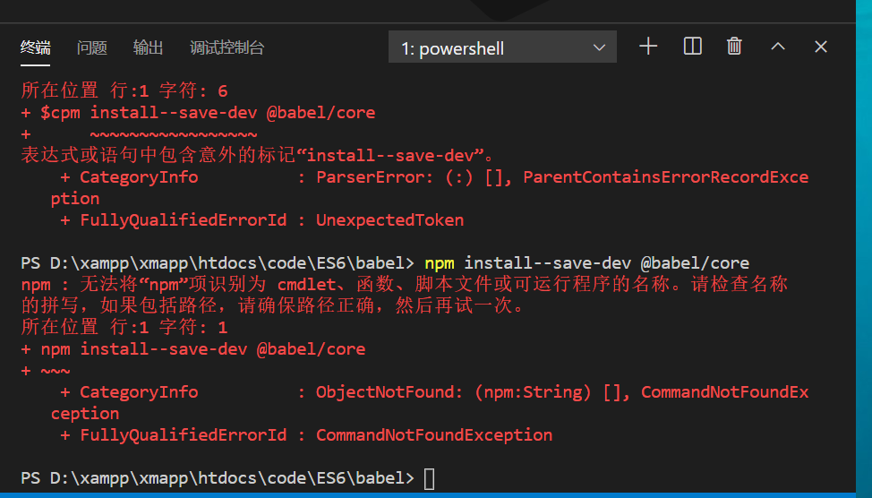Click the dropdown arrow beside powershell
The height and width of the screenshot is (498, 872).
[599, 47]
